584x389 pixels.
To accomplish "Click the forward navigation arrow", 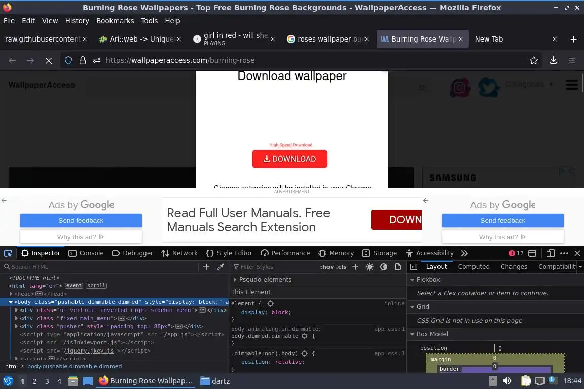I will point(30,60).
